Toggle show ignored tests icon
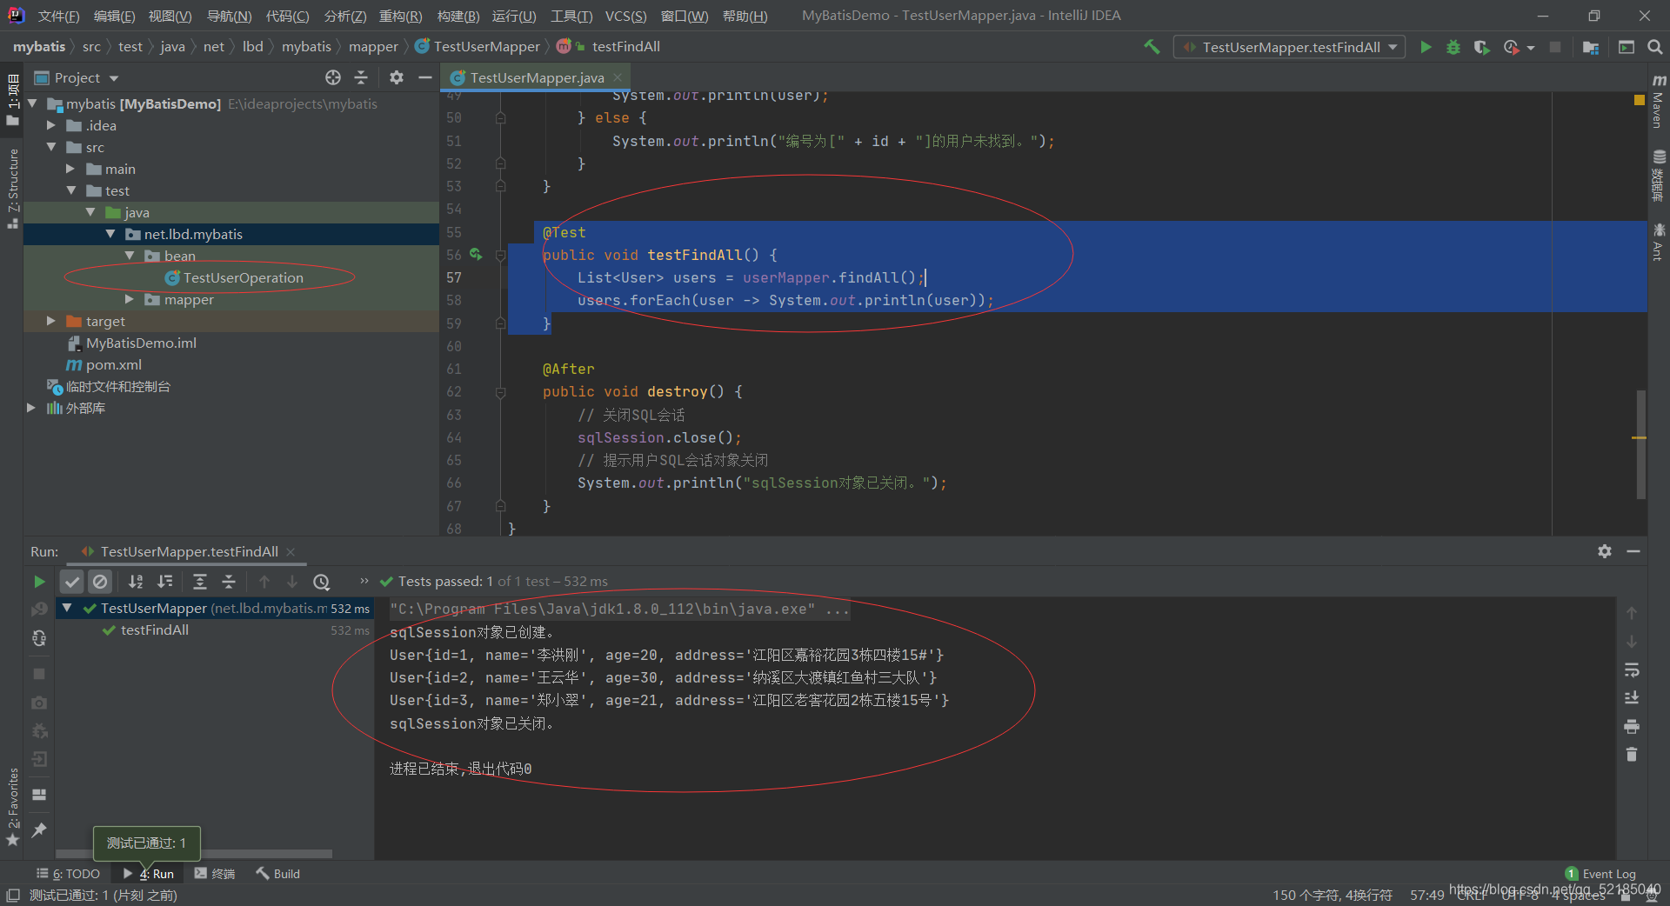Viewport: 1670px width, 906px height. click(100, 582)
